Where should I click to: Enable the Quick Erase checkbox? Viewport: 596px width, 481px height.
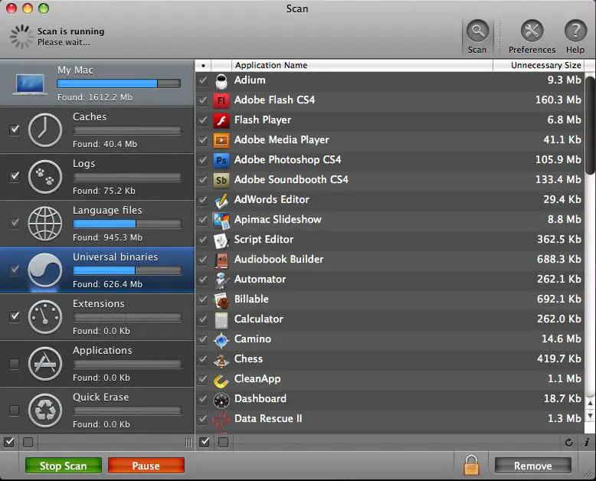tap(14, 411)
